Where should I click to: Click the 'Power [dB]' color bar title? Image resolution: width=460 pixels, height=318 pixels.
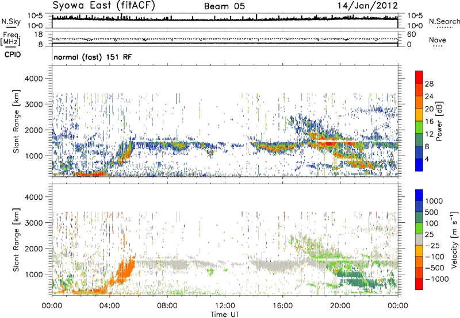pos(439,121)
